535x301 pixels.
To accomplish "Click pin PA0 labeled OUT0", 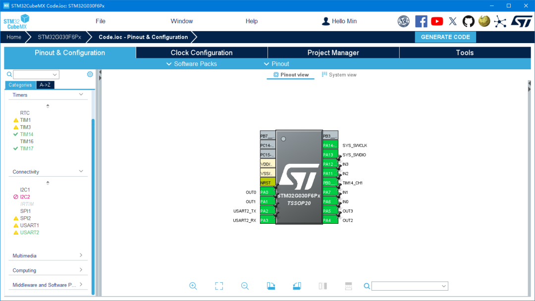I will 267,192.
